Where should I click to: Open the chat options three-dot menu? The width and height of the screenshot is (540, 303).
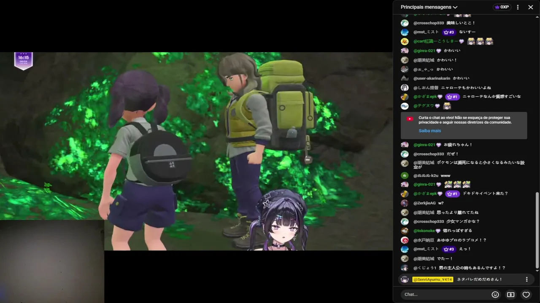518,7
